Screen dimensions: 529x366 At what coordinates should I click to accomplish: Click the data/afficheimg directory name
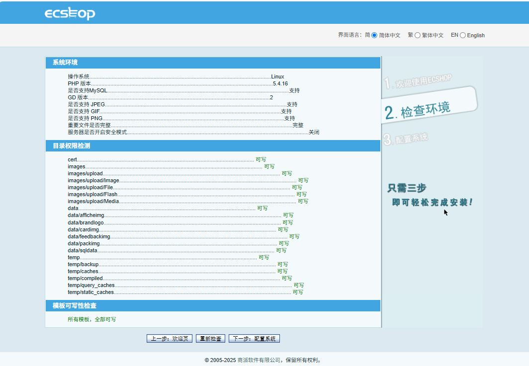coord(86,216)
